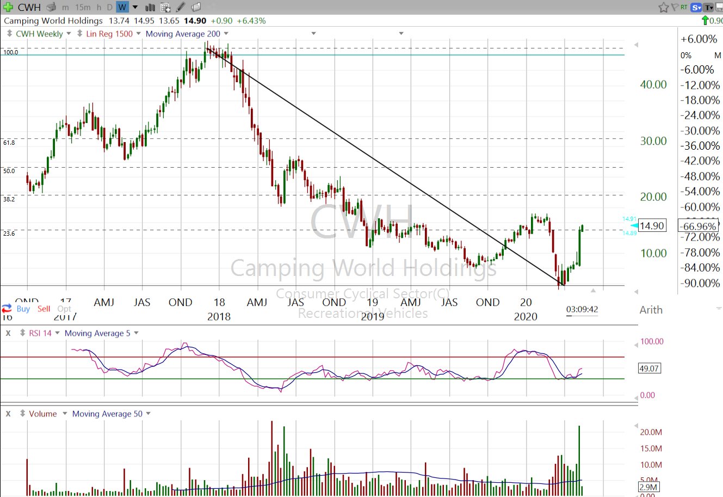
Task: Click the 38.2 Fibonacci level label
Action: (x=9, y=199)
